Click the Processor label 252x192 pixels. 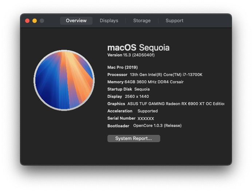pyautogui.click(x=117, y=75)
